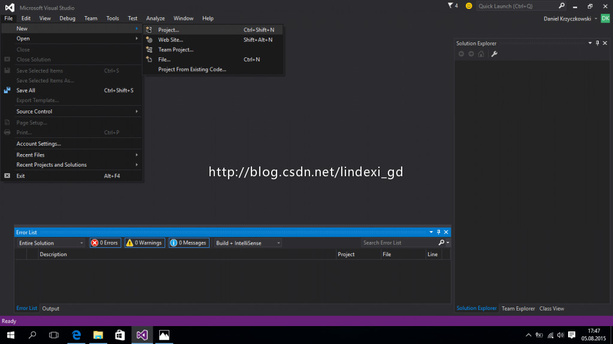Click Daniel Krzyczkowski account name
The height and width of the screenshot is (344, 613).
[568, 19]
